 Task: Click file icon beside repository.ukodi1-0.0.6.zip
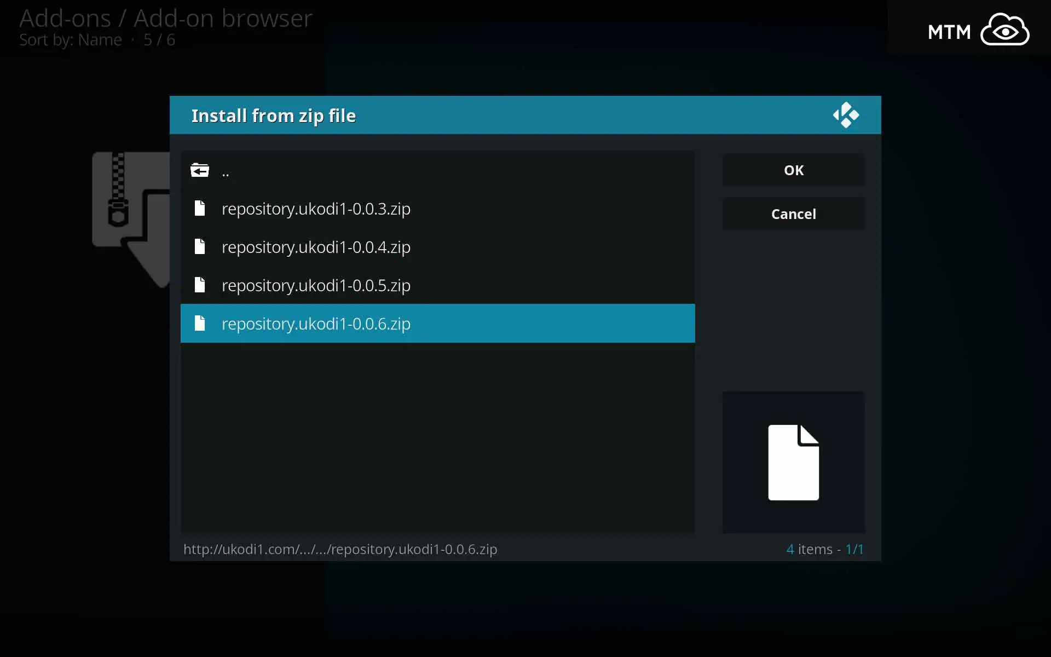[200, 324]
